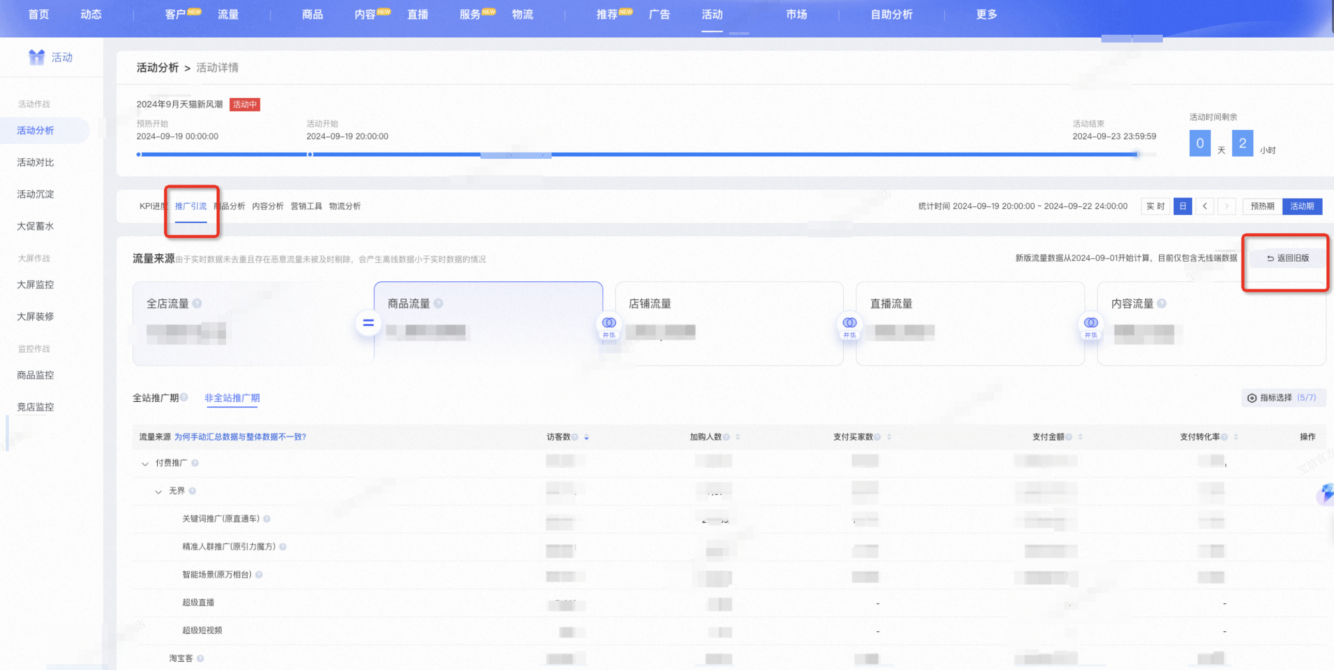Open the help icon beside 无界
Image resolution: width=1334 pixels, height=670 pixels.
pyautogui.click(x=192, y=491)
